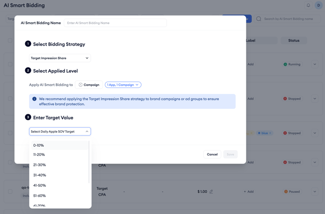Click the pencil edit icon beside $1.00
This screenshot has height=214, width=325.
(211, 192)
